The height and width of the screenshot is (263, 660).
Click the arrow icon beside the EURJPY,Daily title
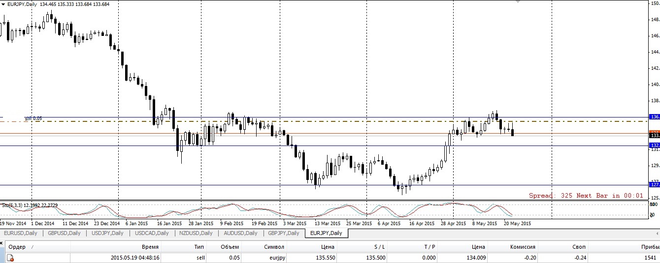pos(4,4)
